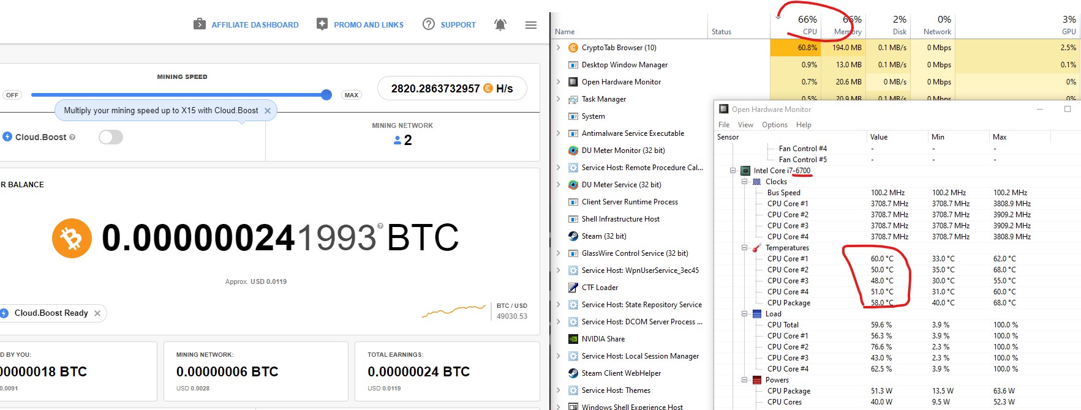Click the Powers node red icon
The image size is (1081, 410).
click(757, 380)
